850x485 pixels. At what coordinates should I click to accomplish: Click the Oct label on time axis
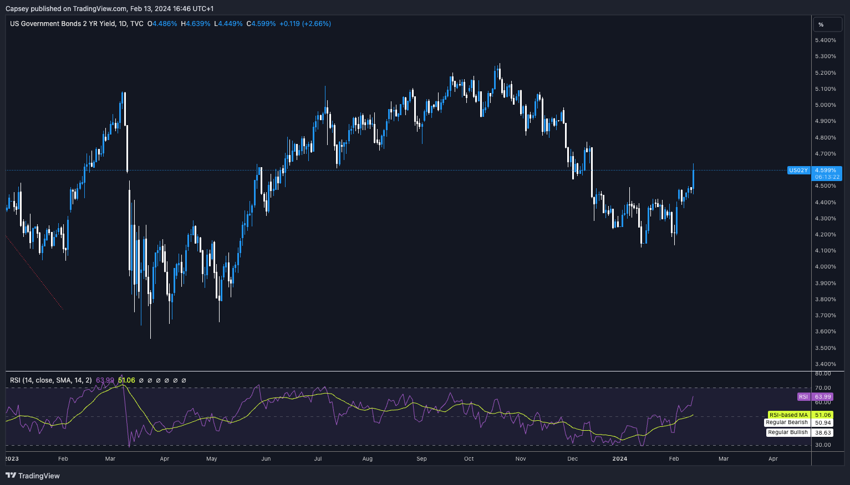tap(469, 458)
